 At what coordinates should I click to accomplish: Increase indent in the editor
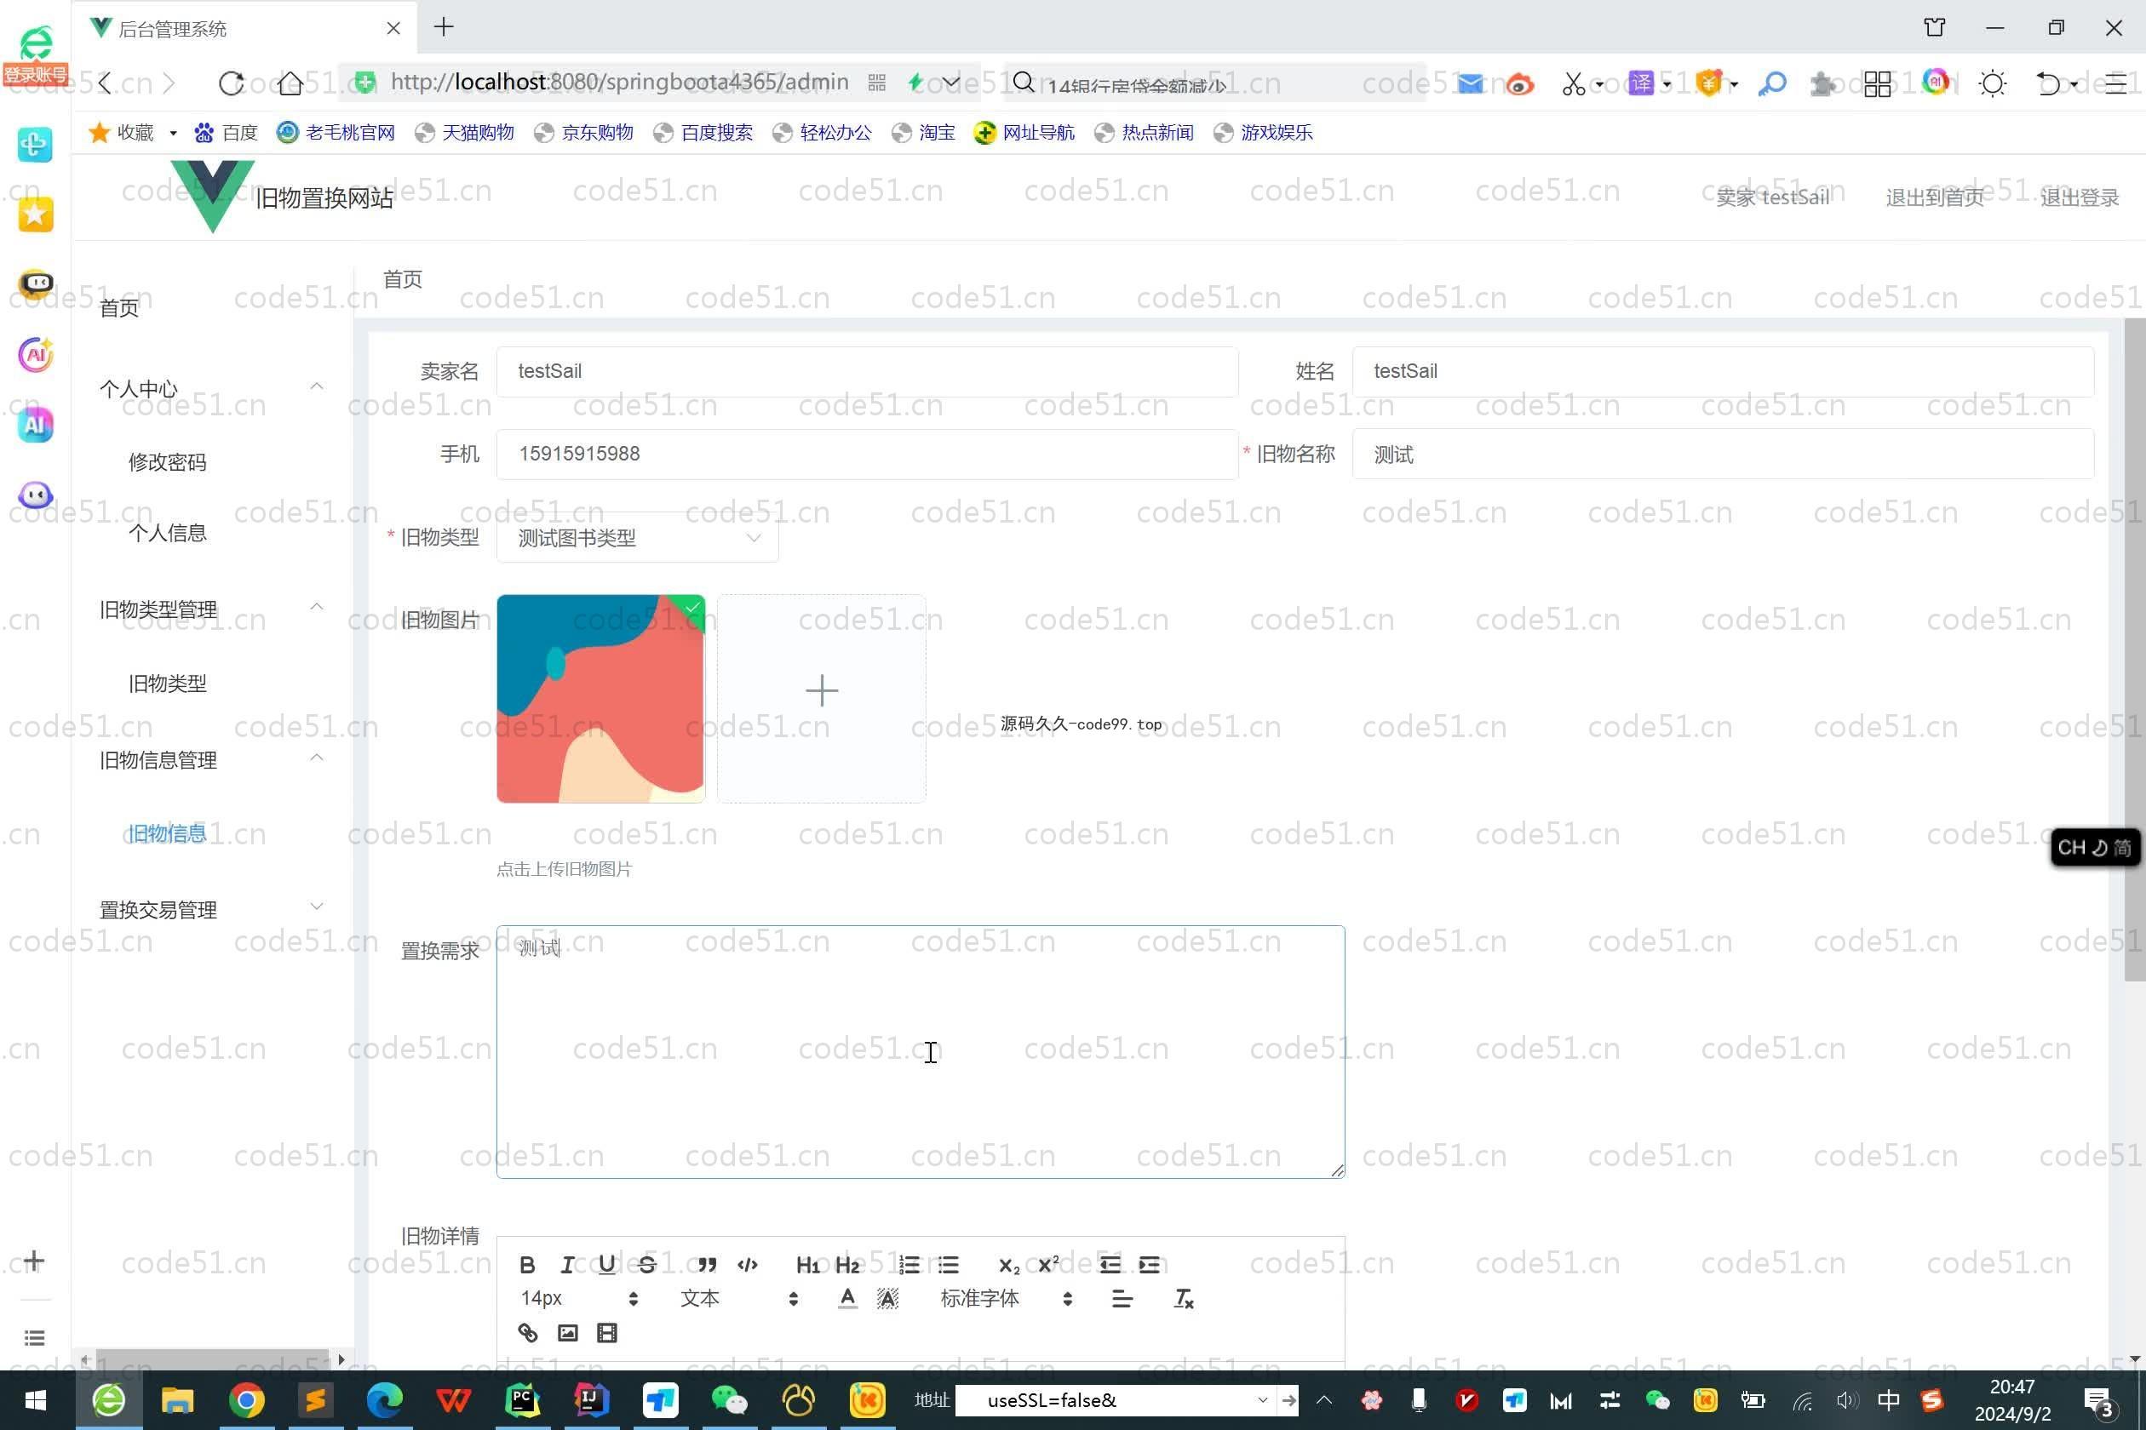click(1150, 1264)
